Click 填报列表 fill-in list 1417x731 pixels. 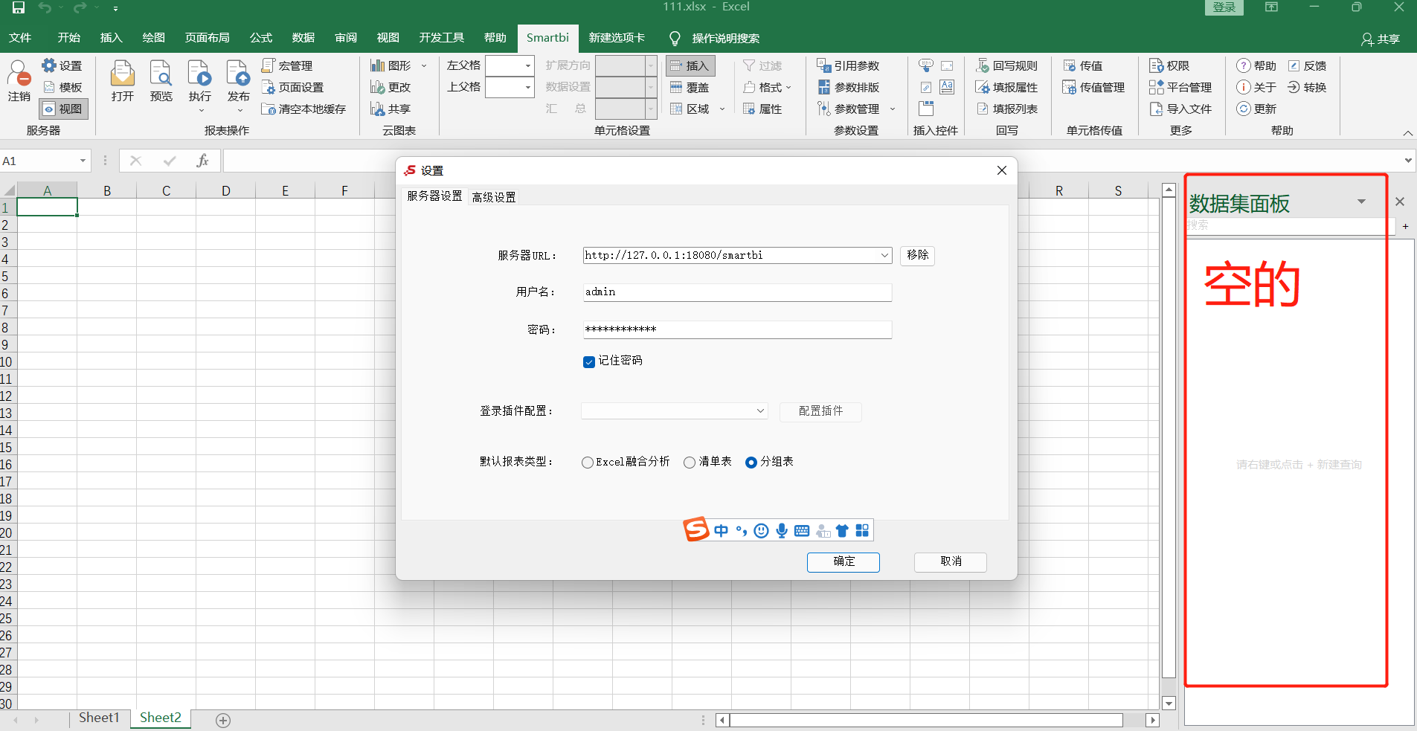pyautogui.click(x=1006, y=109)
